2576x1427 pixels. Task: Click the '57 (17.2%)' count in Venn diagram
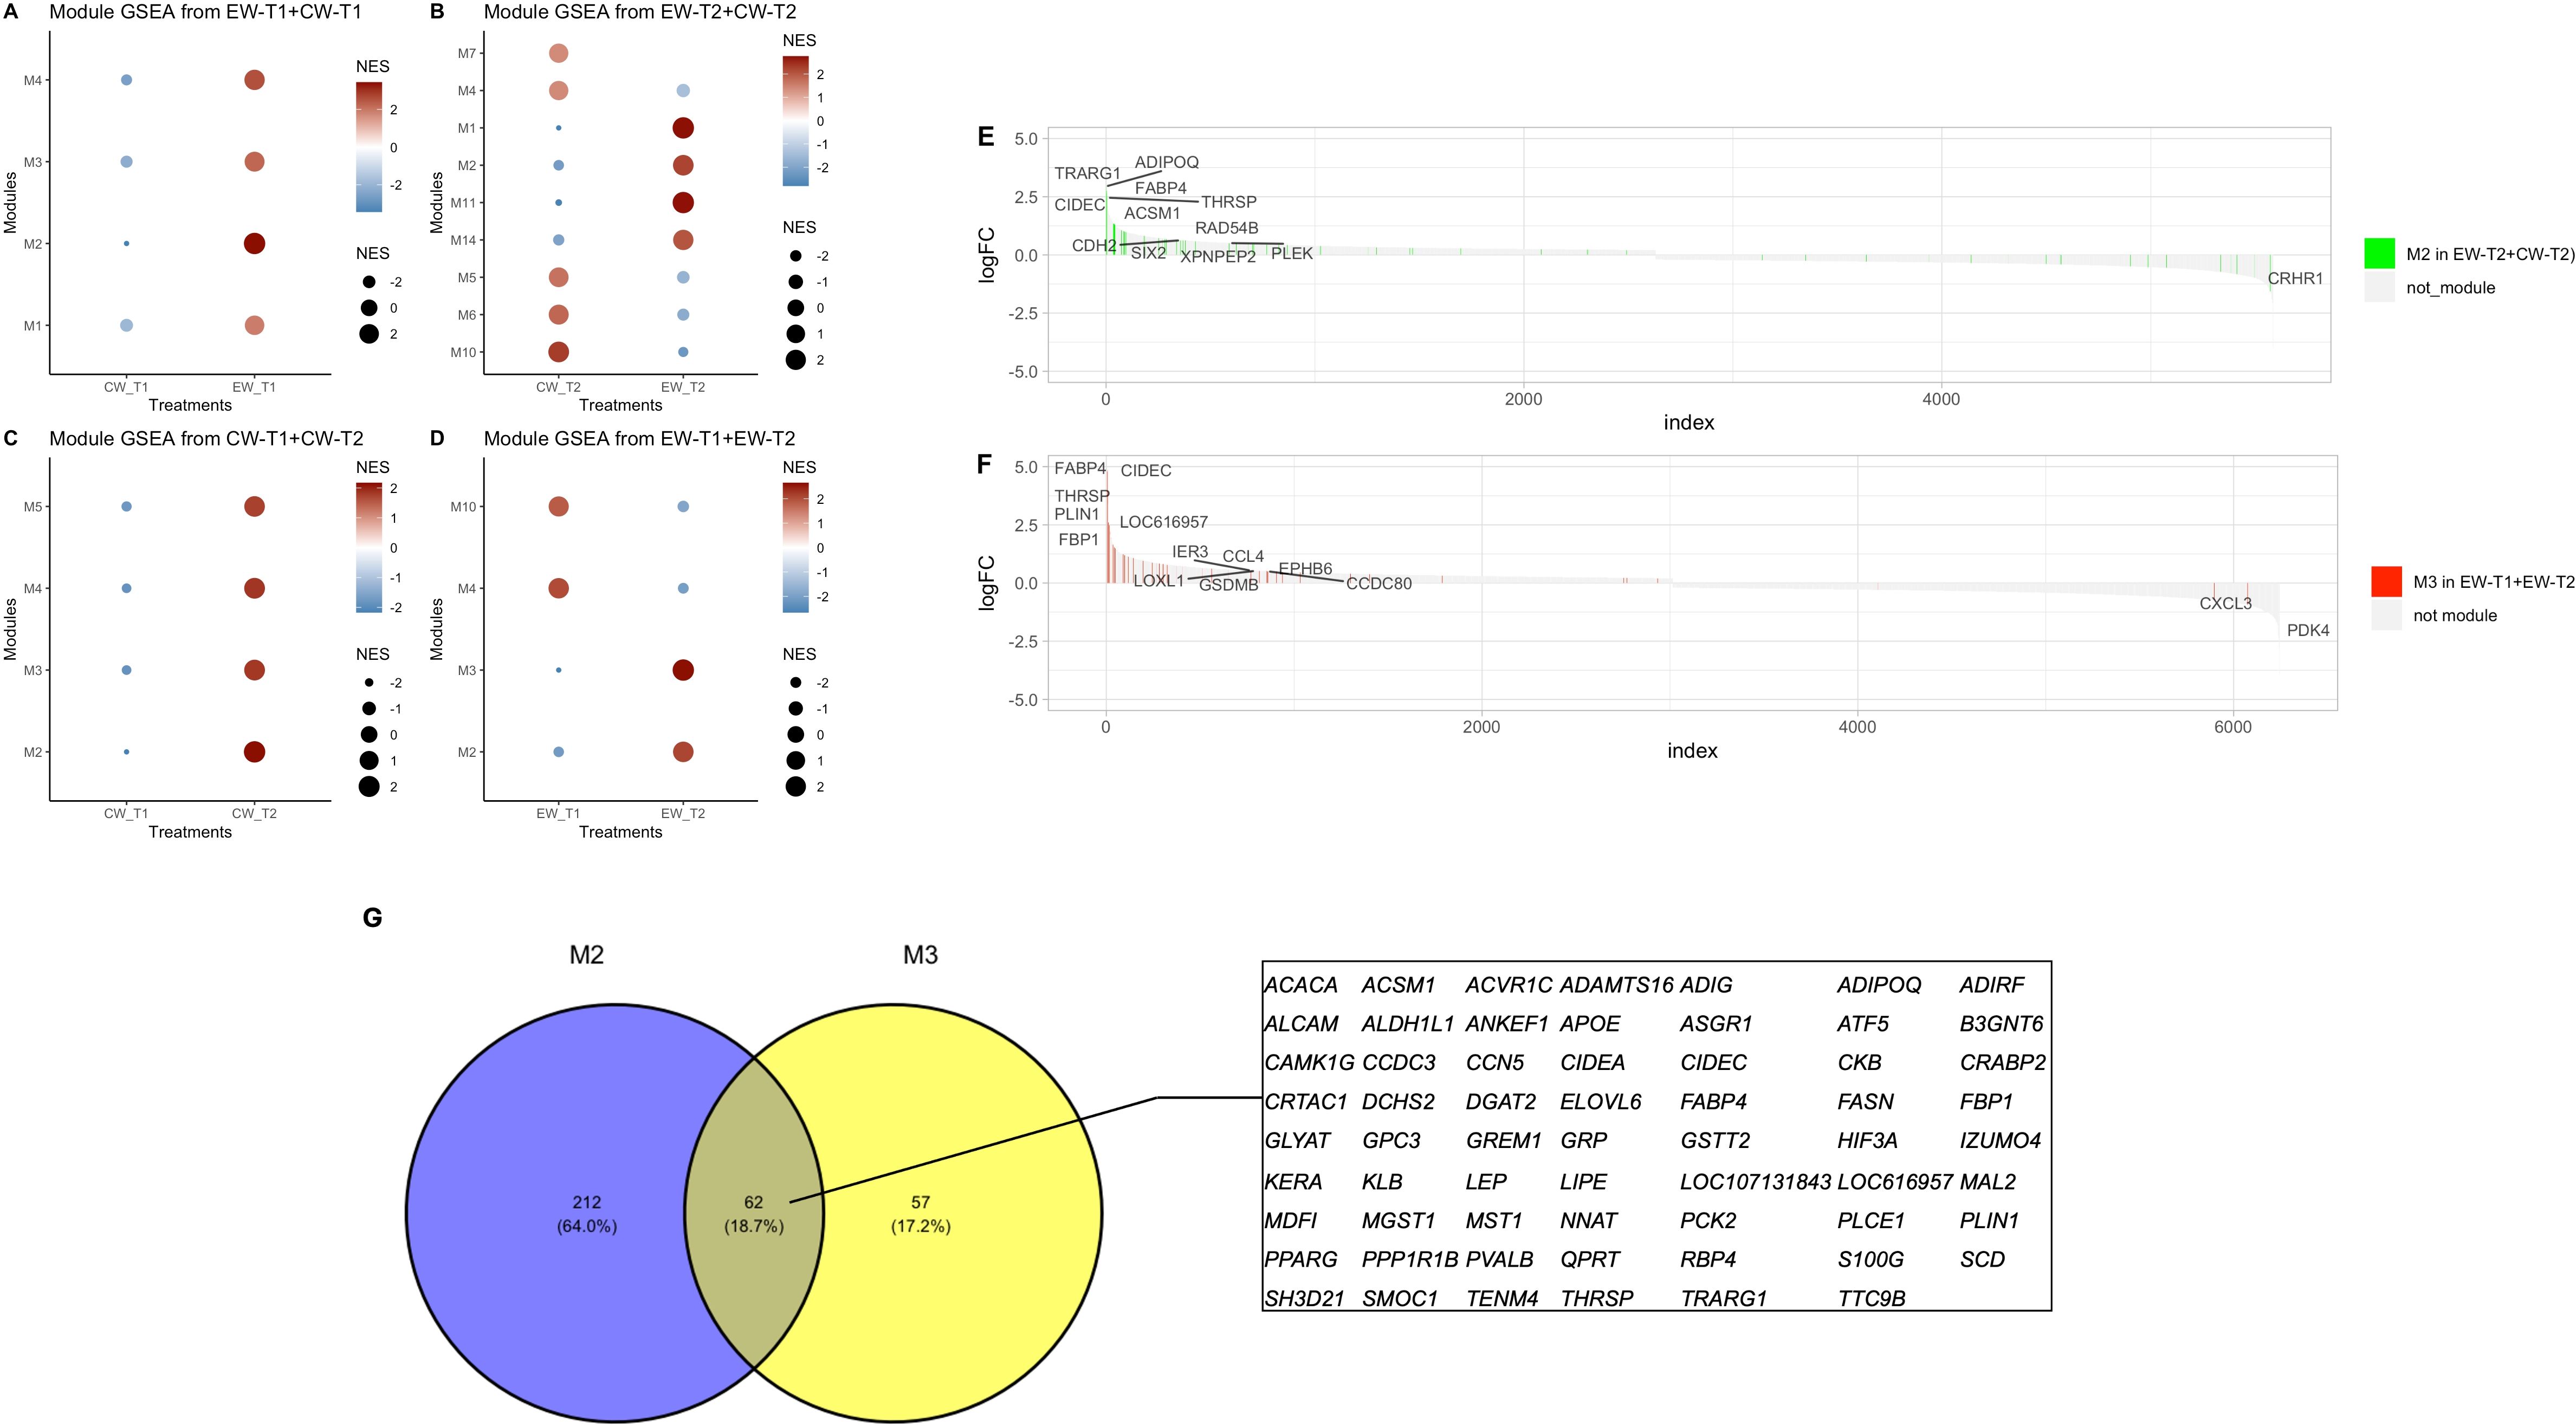point(920,1214)
